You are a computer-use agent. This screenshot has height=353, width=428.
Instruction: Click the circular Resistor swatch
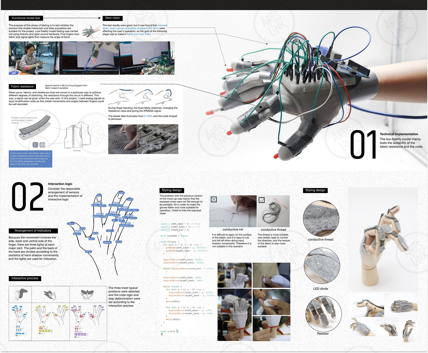tap(323, 314)
